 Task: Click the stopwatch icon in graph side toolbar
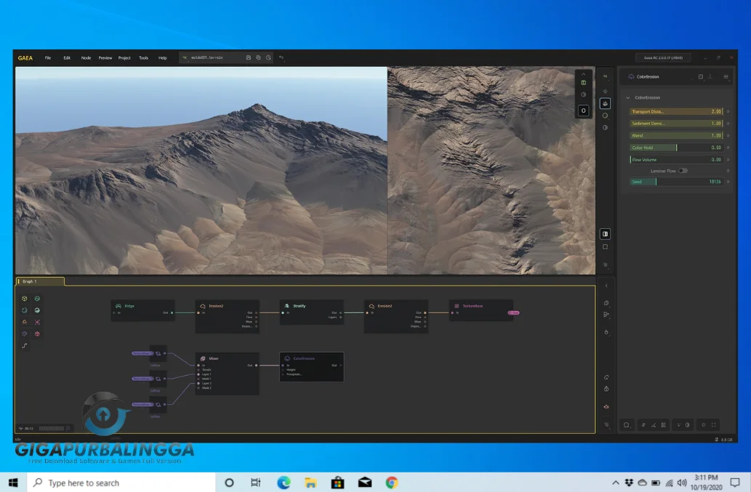[606, 389]
